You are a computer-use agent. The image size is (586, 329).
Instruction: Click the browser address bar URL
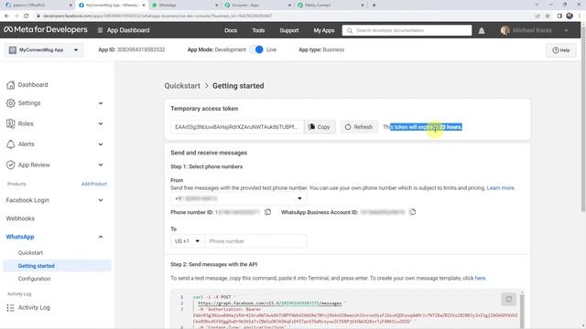point(157,16)
